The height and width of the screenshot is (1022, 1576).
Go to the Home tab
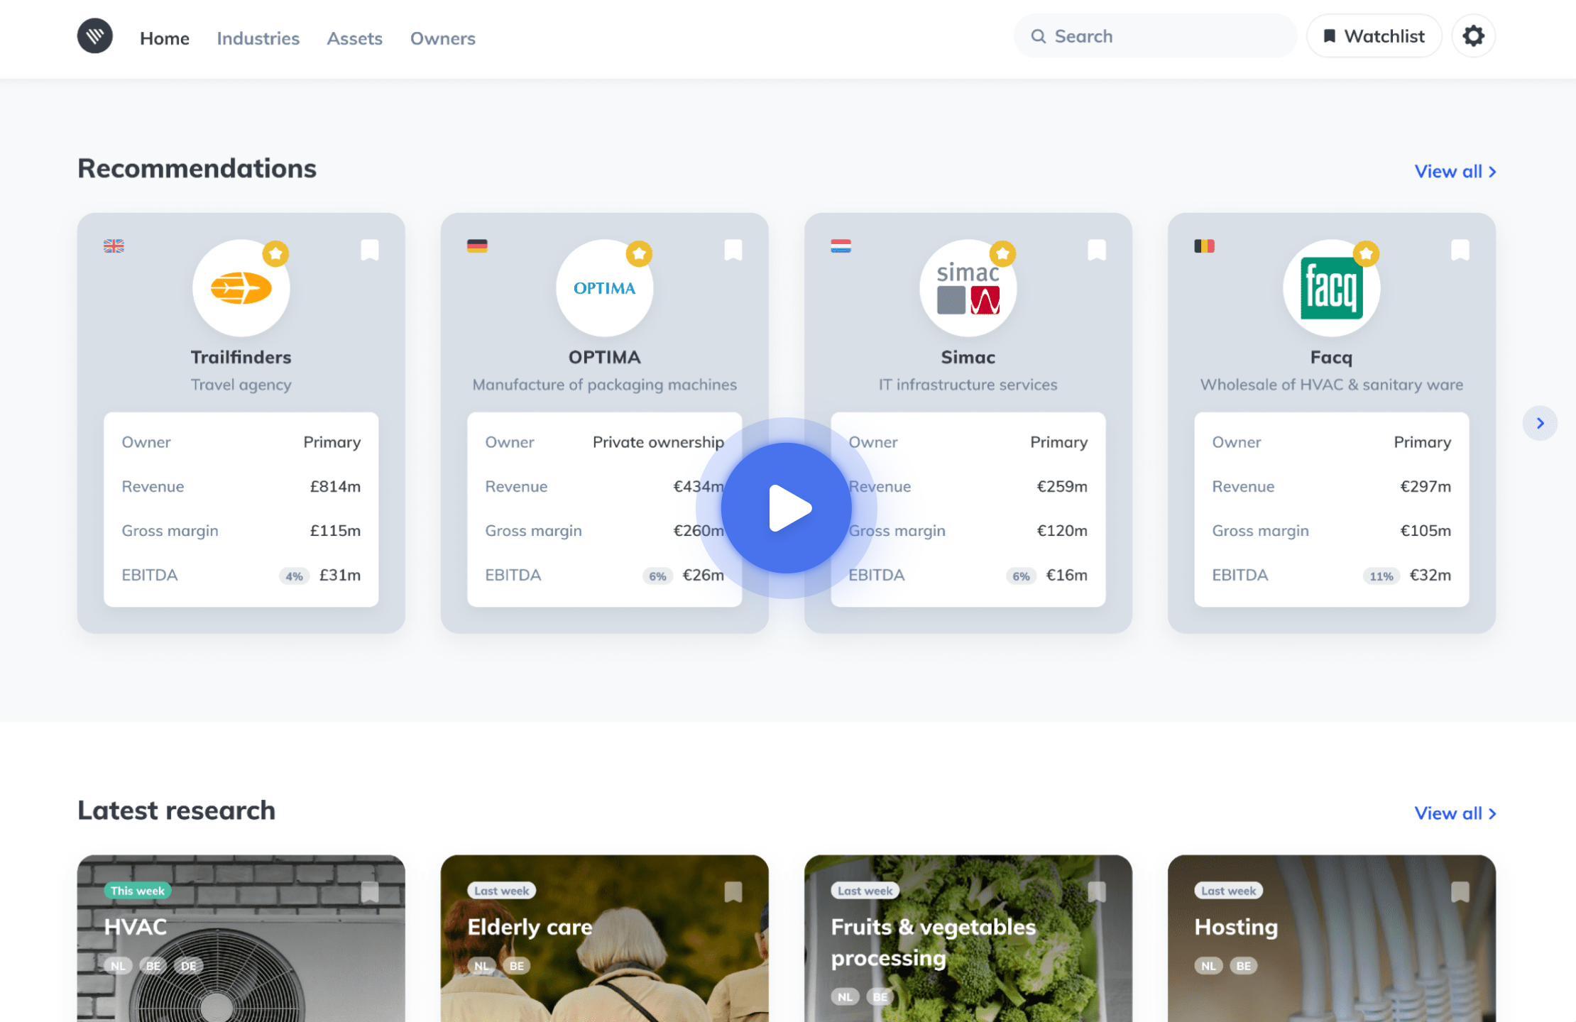point(165,38)
